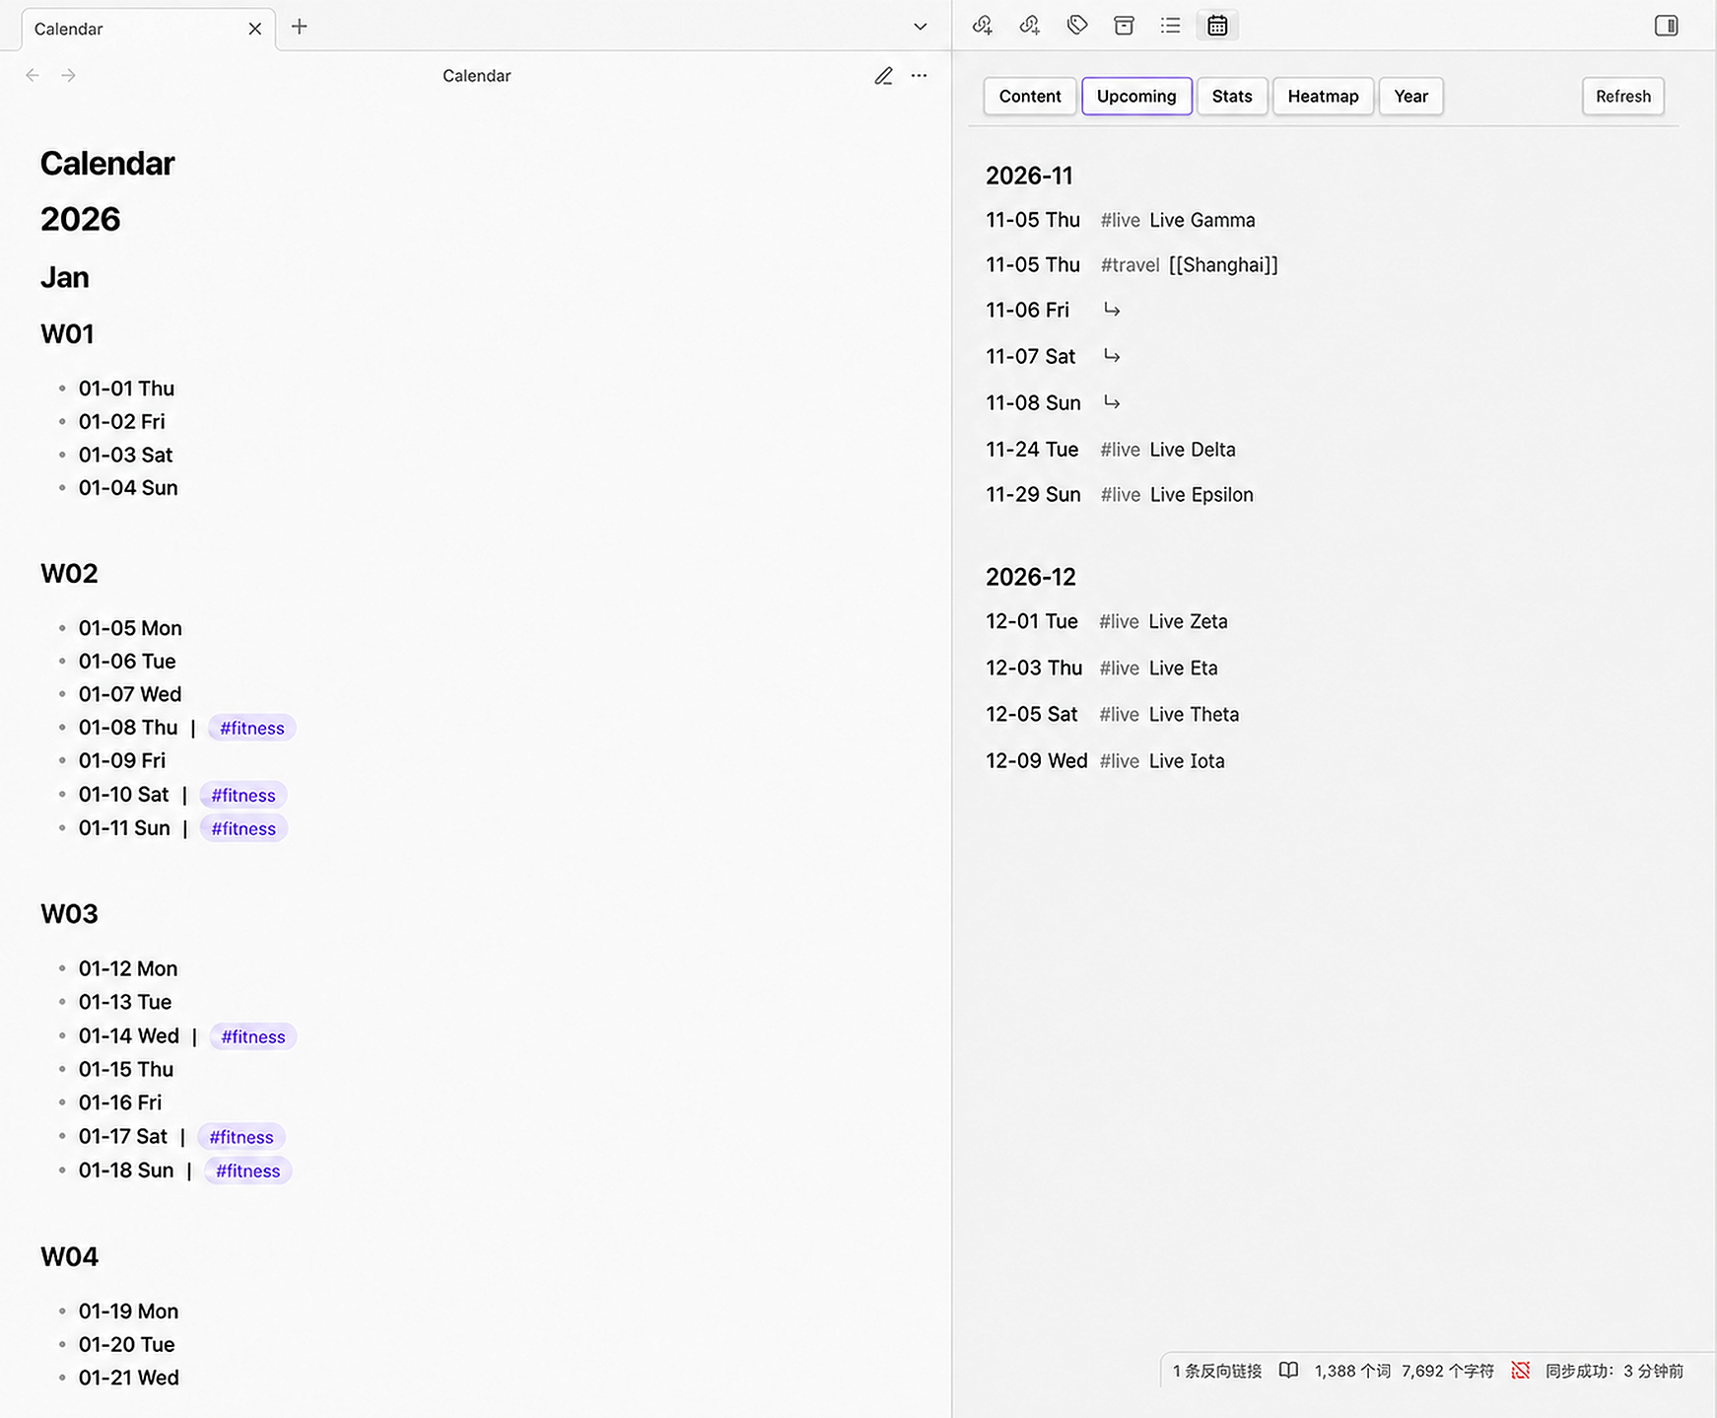Viewport: 1717px width, 1418px height.
Task: Click the W04 week heading
Action: tap(69, 1257)
